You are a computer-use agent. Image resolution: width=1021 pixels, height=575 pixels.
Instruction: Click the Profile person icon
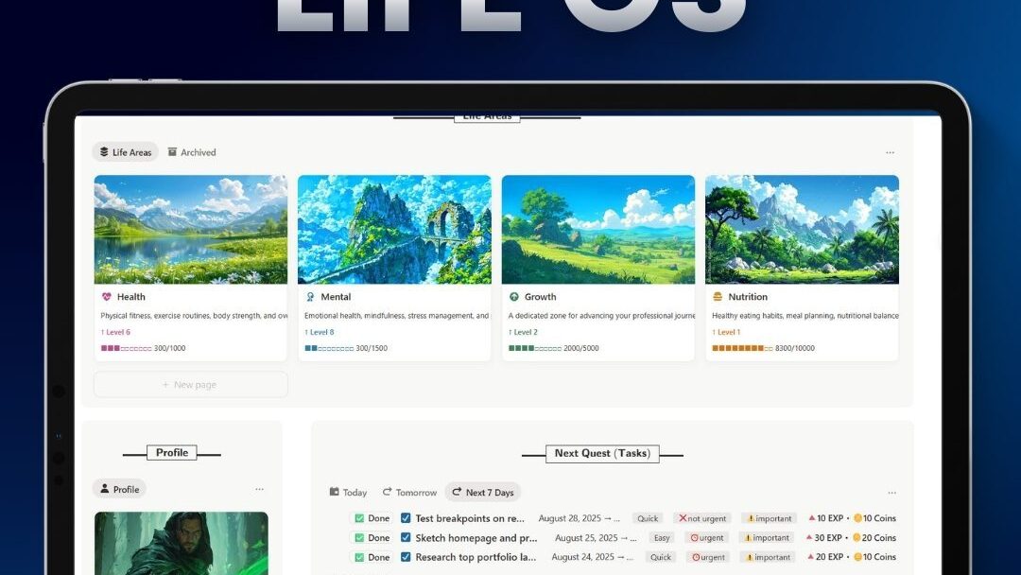pos(106,489)
